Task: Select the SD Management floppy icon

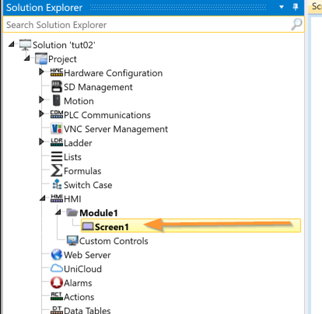Action: (x=57, y=86)
